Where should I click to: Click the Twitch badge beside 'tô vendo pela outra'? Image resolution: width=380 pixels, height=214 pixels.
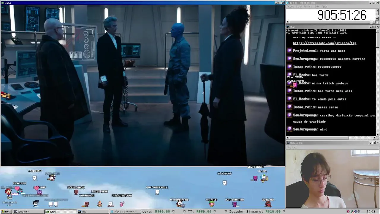(x=289, y=99)
